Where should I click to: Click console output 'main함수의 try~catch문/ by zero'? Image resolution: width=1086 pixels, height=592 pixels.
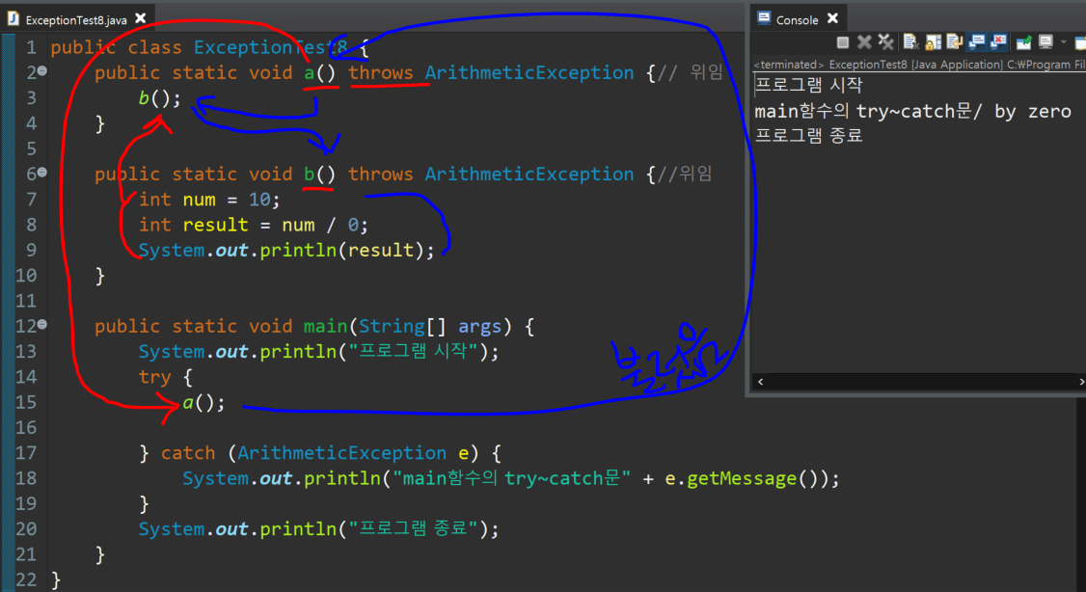pyautogui.click(x=912, y=112)
